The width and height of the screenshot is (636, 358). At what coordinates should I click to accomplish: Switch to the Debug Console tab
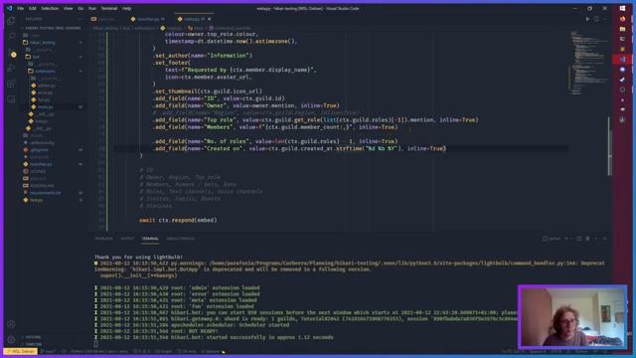pyautogui.click(x=181, y=239)
